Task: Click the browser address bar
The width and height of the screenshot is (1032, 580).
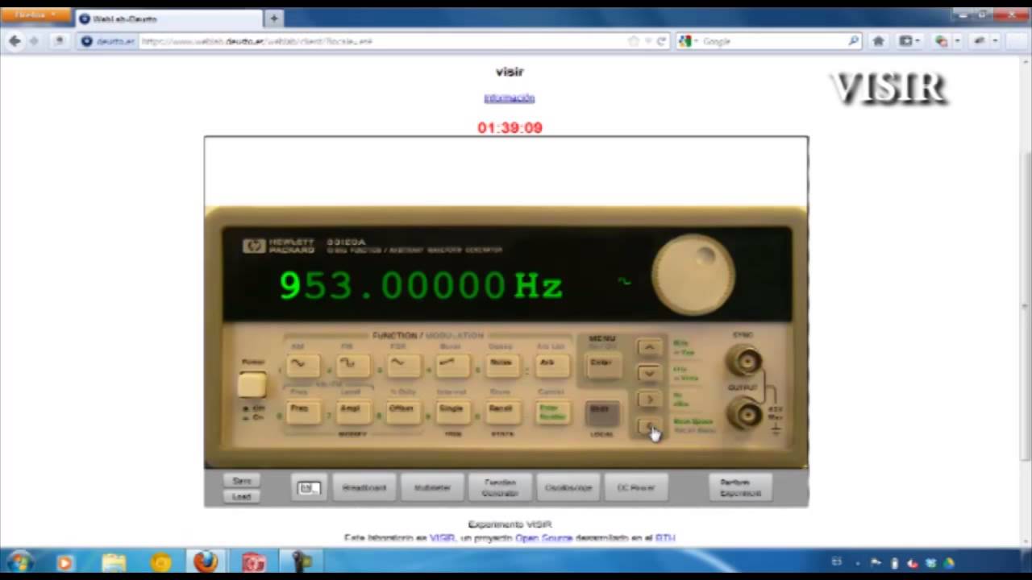Action: click(375, 41)
